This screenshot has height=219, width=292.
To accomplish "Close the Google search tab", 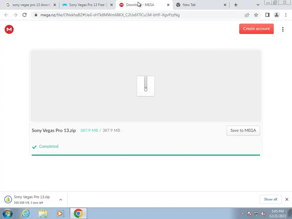I will 55,5.
